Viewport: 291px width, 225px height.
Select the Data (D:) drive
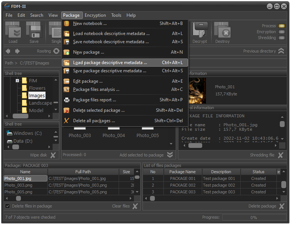[x=19, y=141]
